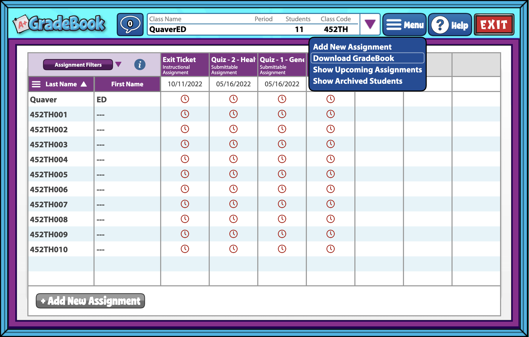Click Quiz 2 clock icon for Quaver

(234, 99)
